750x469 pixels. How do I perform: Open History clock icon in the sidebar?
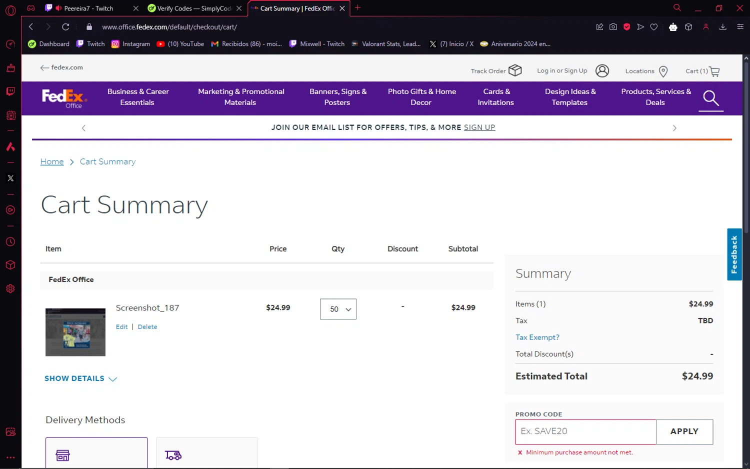tap(10, 241)
